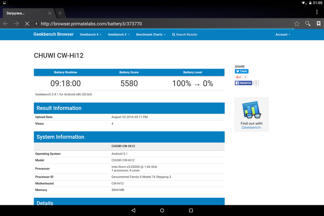
Task: Expand the Geekbench 4 dropdown menu
Action: tap(90, 35)
